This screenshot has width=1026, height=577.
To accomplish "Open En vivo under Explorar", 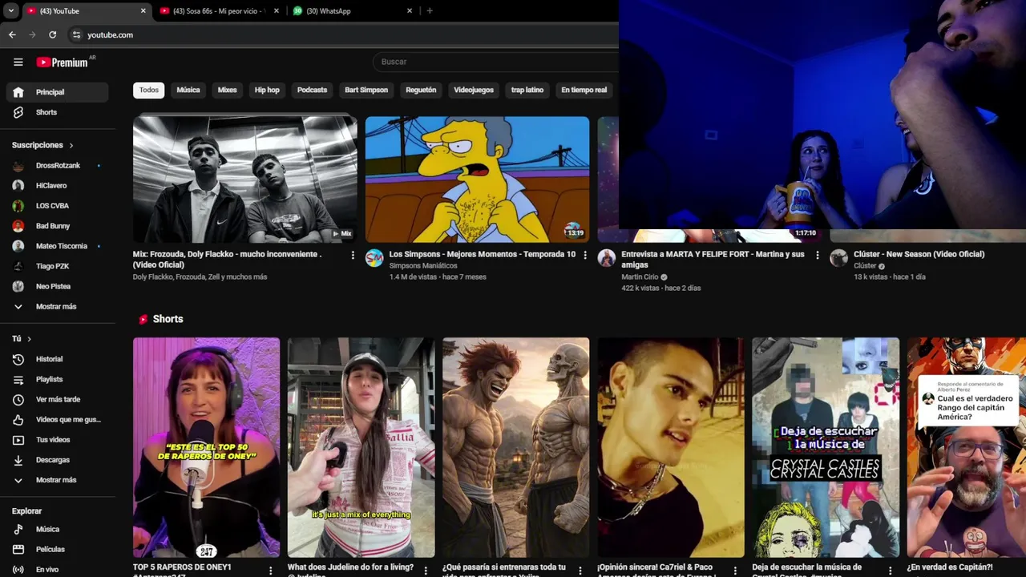I will click(56, 569).
